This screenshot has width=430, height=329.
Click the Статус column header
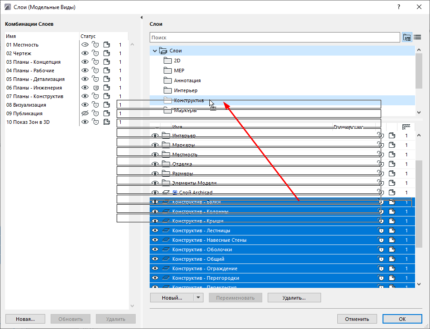(104, 36)
